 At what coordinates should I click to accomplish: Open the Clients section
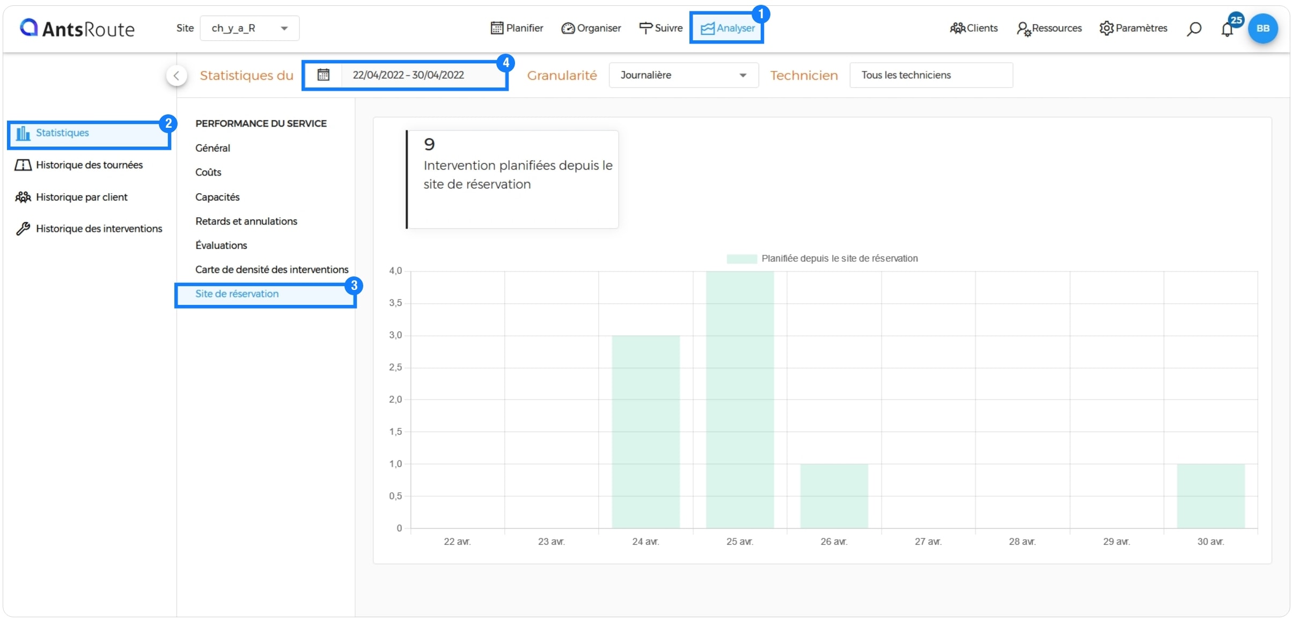coord(973,28)
